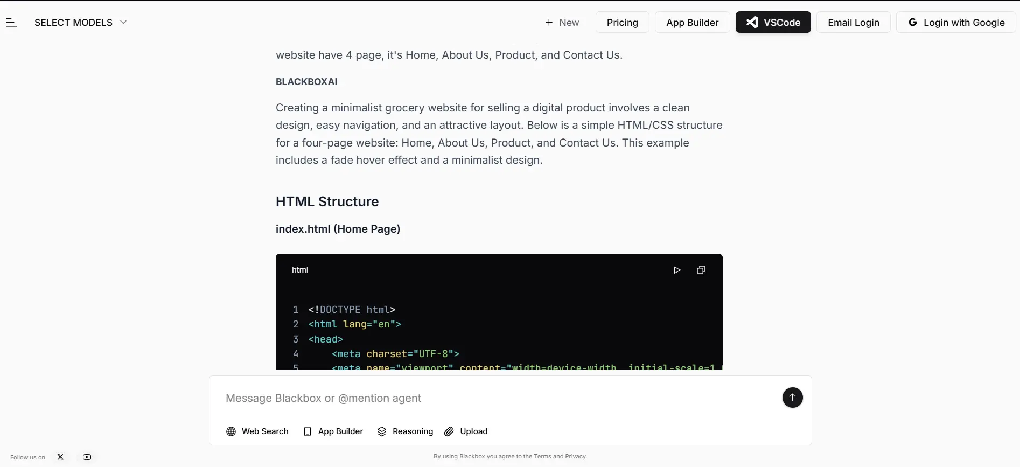Click Upload attachment button

466,431
